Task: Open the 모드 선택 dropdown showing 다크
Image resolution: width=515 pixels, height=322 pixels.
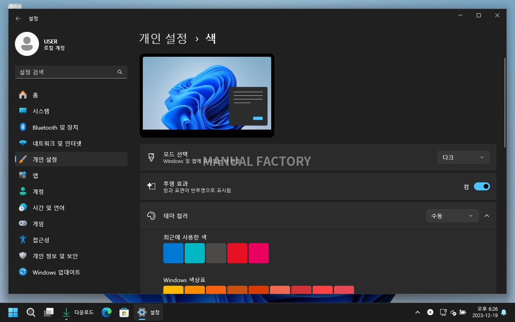Action: [x=463, y=157]
